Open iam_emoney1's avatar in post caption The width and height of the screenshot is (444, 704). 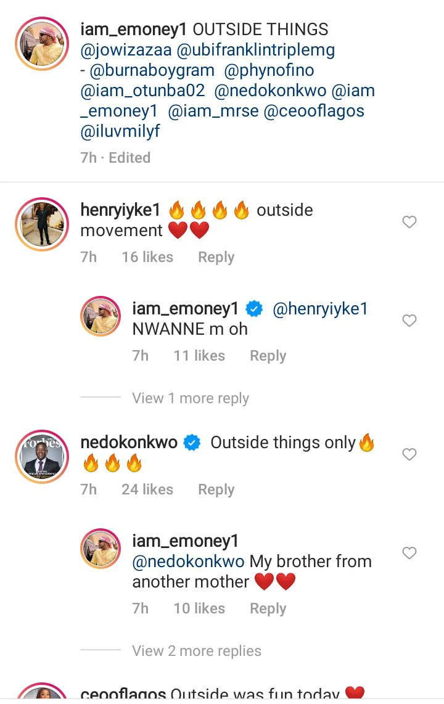click(x=41, y=44)
